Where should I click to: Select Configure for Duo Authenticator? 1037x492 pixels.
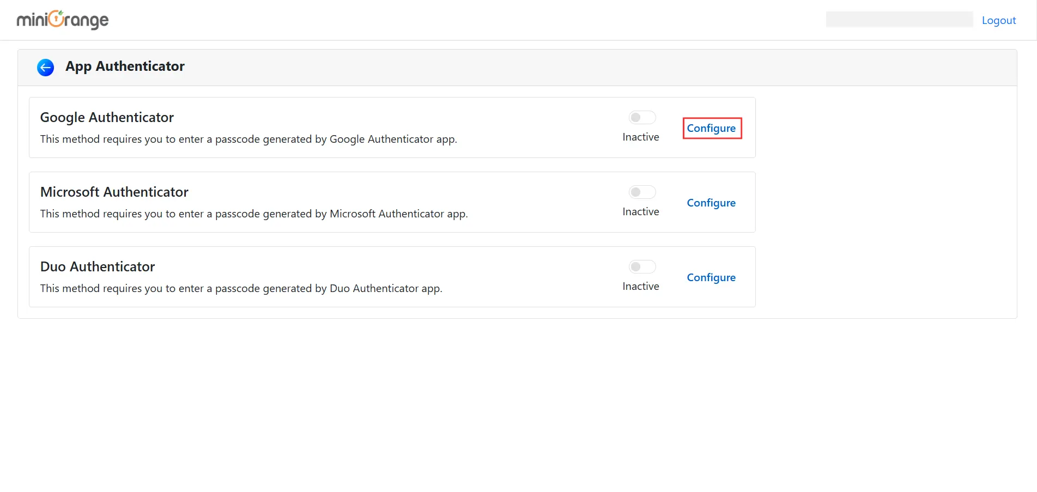(x=711, y=277)
